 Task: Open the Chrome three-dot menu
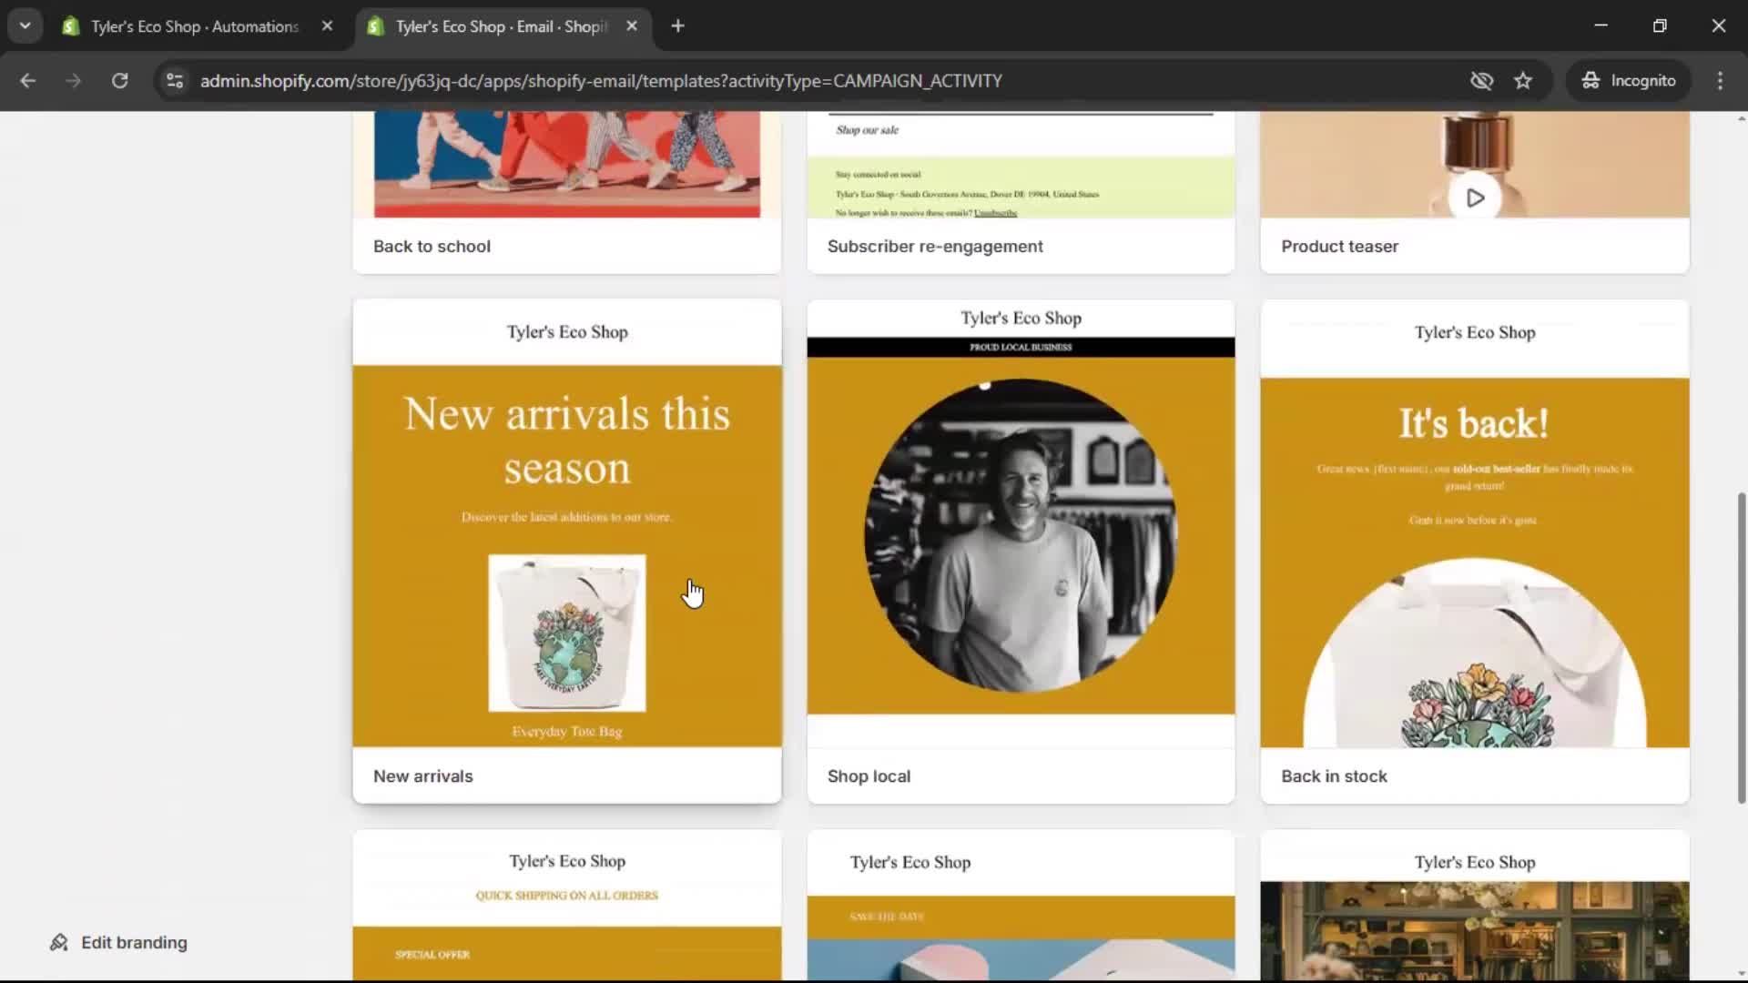(1720, 80)
